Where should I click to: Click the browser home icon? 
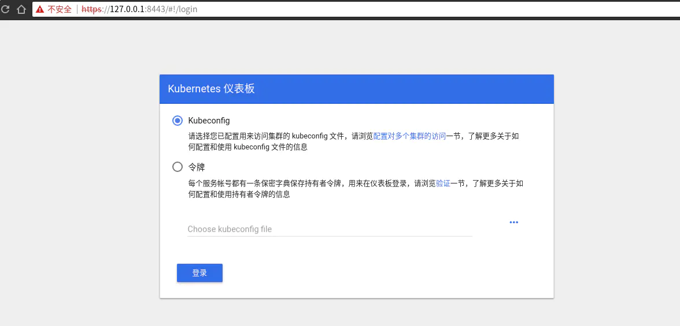pos(21,9)
